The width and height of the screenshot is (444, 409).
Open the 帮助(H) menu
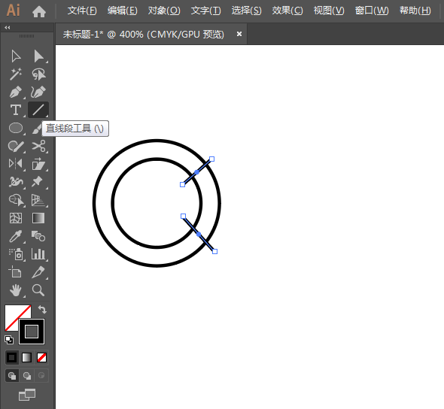pyautogui.click(x=415, y=11)
